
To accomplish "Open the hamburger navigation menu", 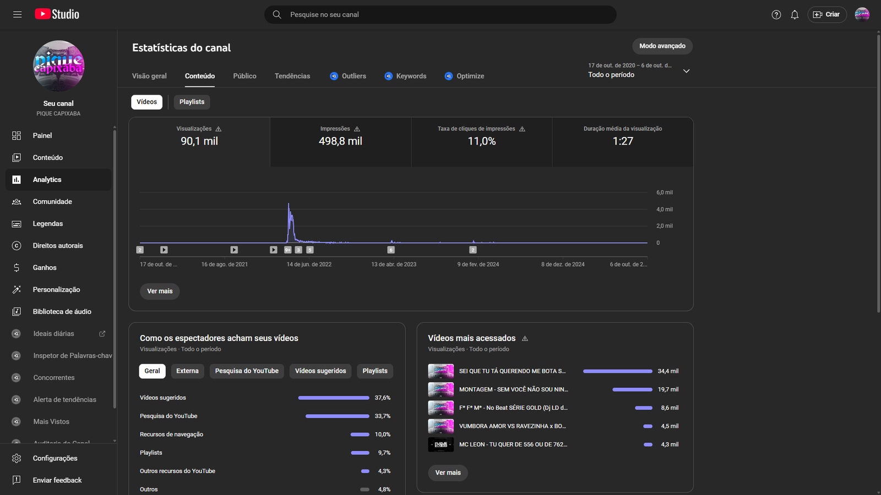I will click(x=17, y=14).
